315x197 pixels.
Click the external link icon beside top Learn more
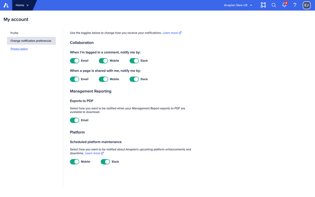[x=180, y=33]
